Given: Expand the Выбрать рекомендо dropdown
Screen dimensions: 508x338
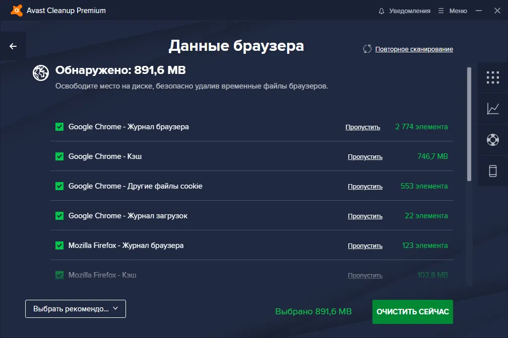Looking at the screenshot, I should pos(75,308).
